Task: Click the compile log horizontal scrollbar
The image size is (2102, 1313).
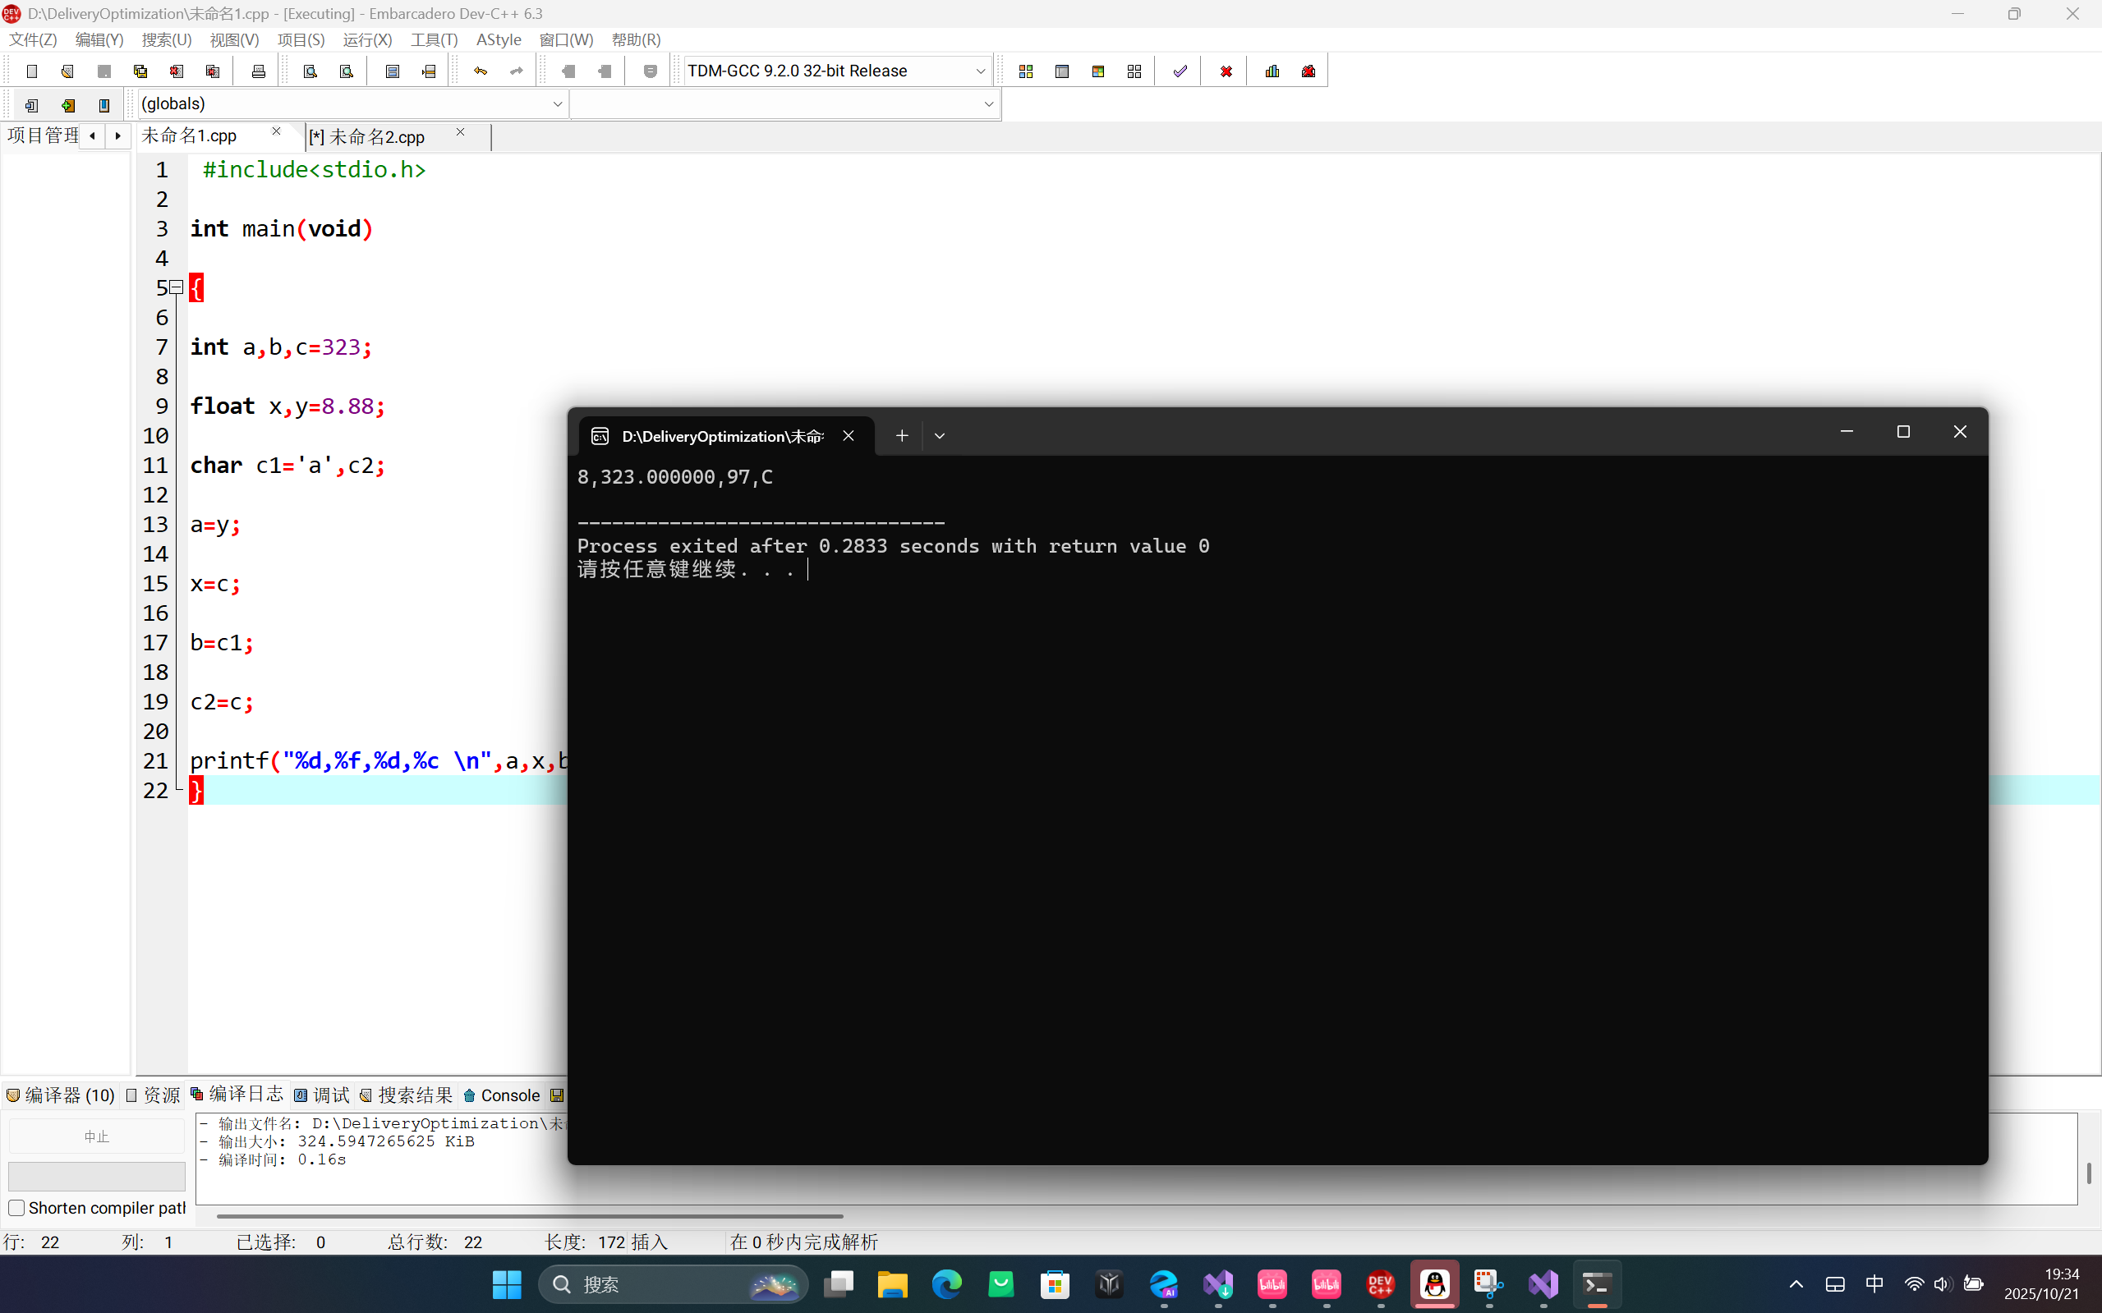Action: (x=530, y=1216)
